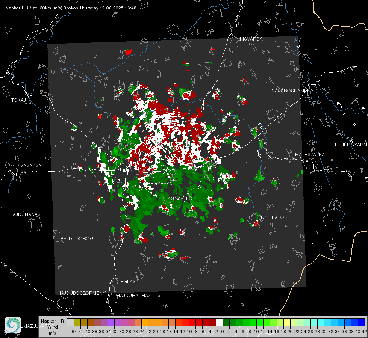Click the HAJDÚHADHÁZ town label
The image size is (368, 338).
tap(134, 295)
